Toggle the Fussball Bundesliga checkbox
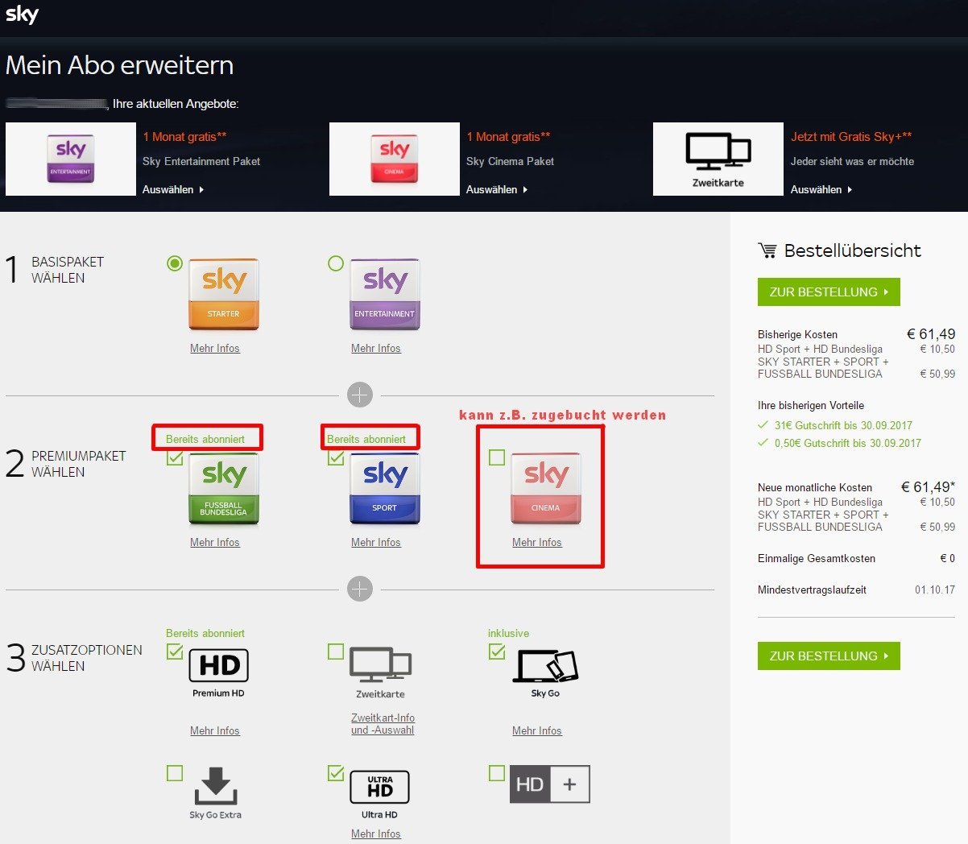 click(175, 457)
